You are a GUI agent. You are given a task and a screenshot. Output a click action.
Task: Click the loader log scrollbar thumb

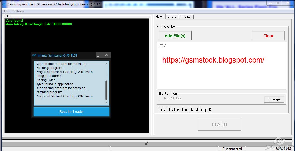106,90
